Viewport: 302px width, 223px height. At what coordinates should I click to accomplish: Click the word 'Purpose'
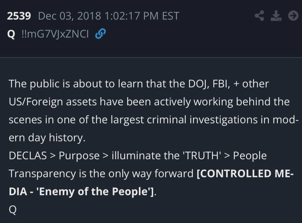(79, 156)
